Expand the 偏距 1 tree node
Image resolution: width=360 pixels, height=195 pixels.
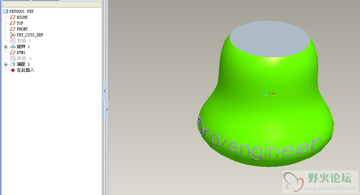6,65
